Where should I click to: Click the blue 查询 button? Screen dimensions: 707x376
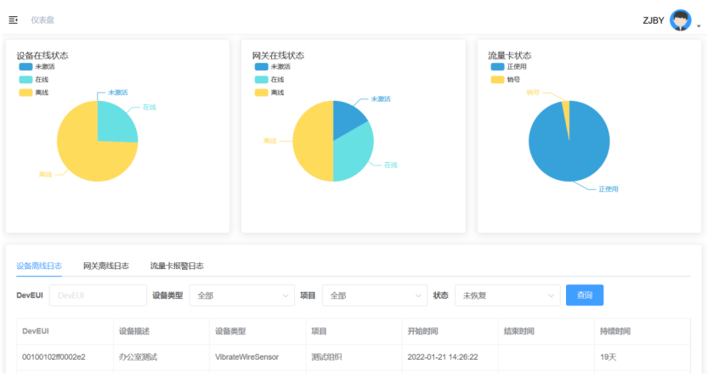click(x=585, y=295)
